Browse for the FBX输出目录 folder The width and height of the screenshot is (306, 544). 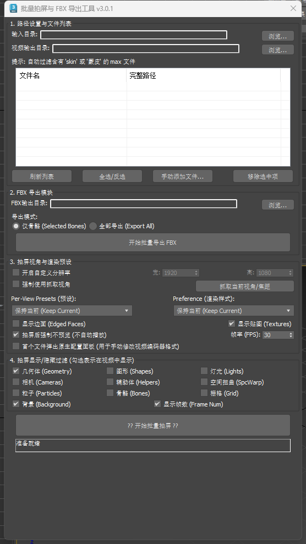point(277,205)
